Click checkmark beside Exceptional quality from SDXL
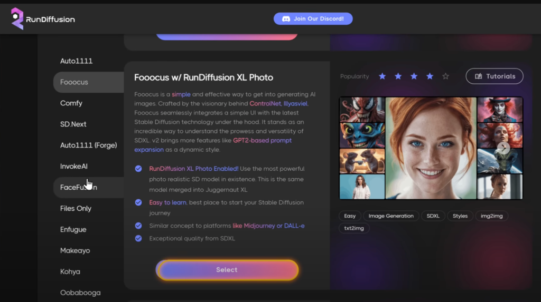 click(138, 238)
